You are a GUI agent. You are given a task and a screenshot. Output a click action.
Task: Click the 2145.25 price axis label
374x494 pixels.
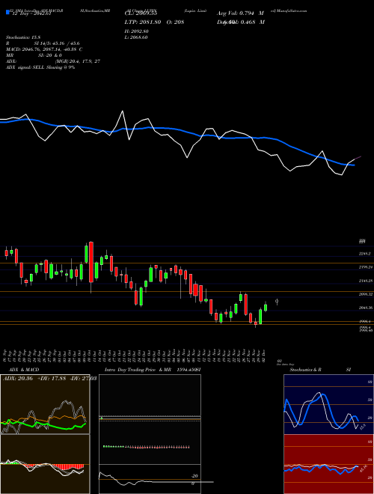click(366, 281)
